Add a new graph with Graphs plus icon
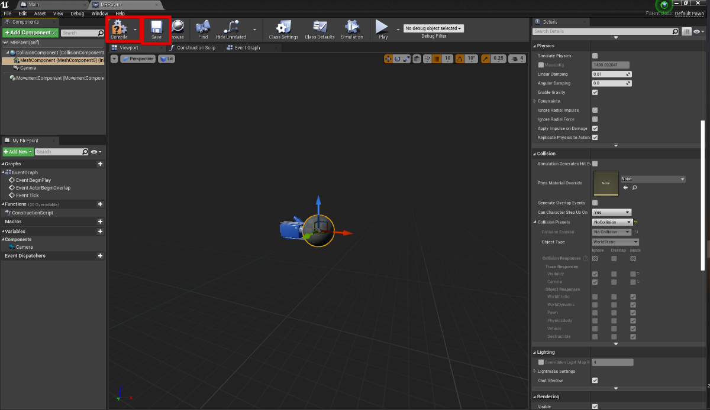Screen dimensions: 710x410 point(100,164)
